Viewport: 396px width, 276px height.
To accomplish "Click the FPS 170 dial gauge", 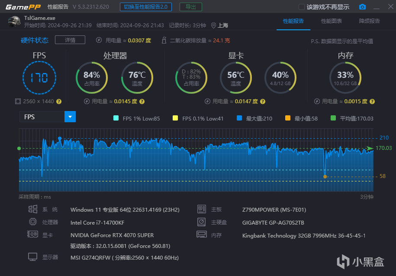I will pos(39,78).
